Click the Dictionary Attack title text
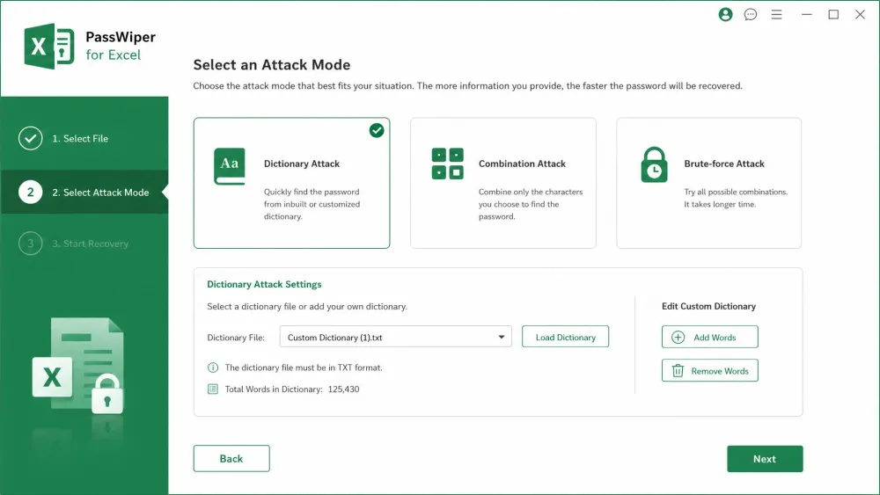The width and height of the screenshot is (880, 495). (x=302, y=164)
